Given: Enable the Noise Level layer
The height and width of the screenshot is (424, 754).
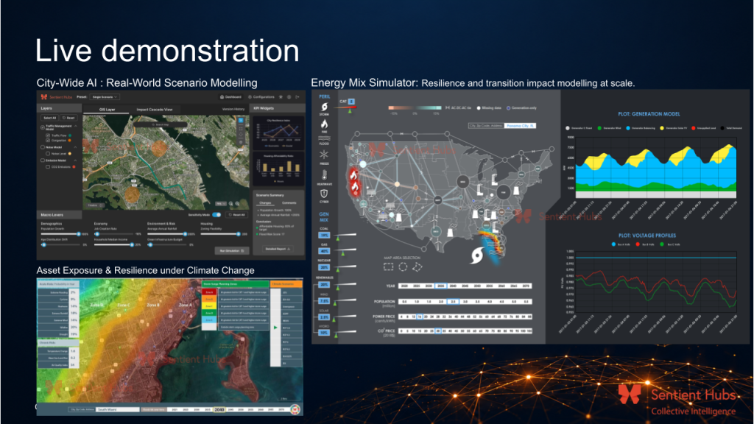Looking at the screenshot, I should point(48,154).
